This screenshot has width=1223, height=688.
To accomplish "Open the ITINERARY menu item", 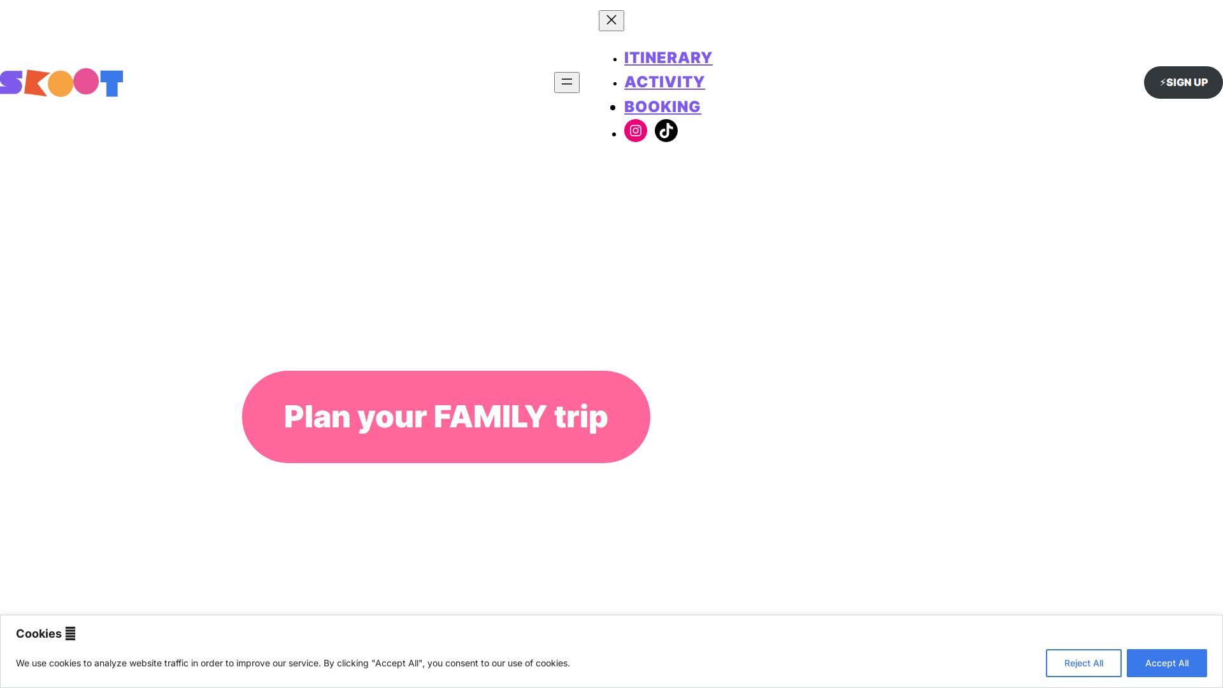I will click(x=668, y=58).
